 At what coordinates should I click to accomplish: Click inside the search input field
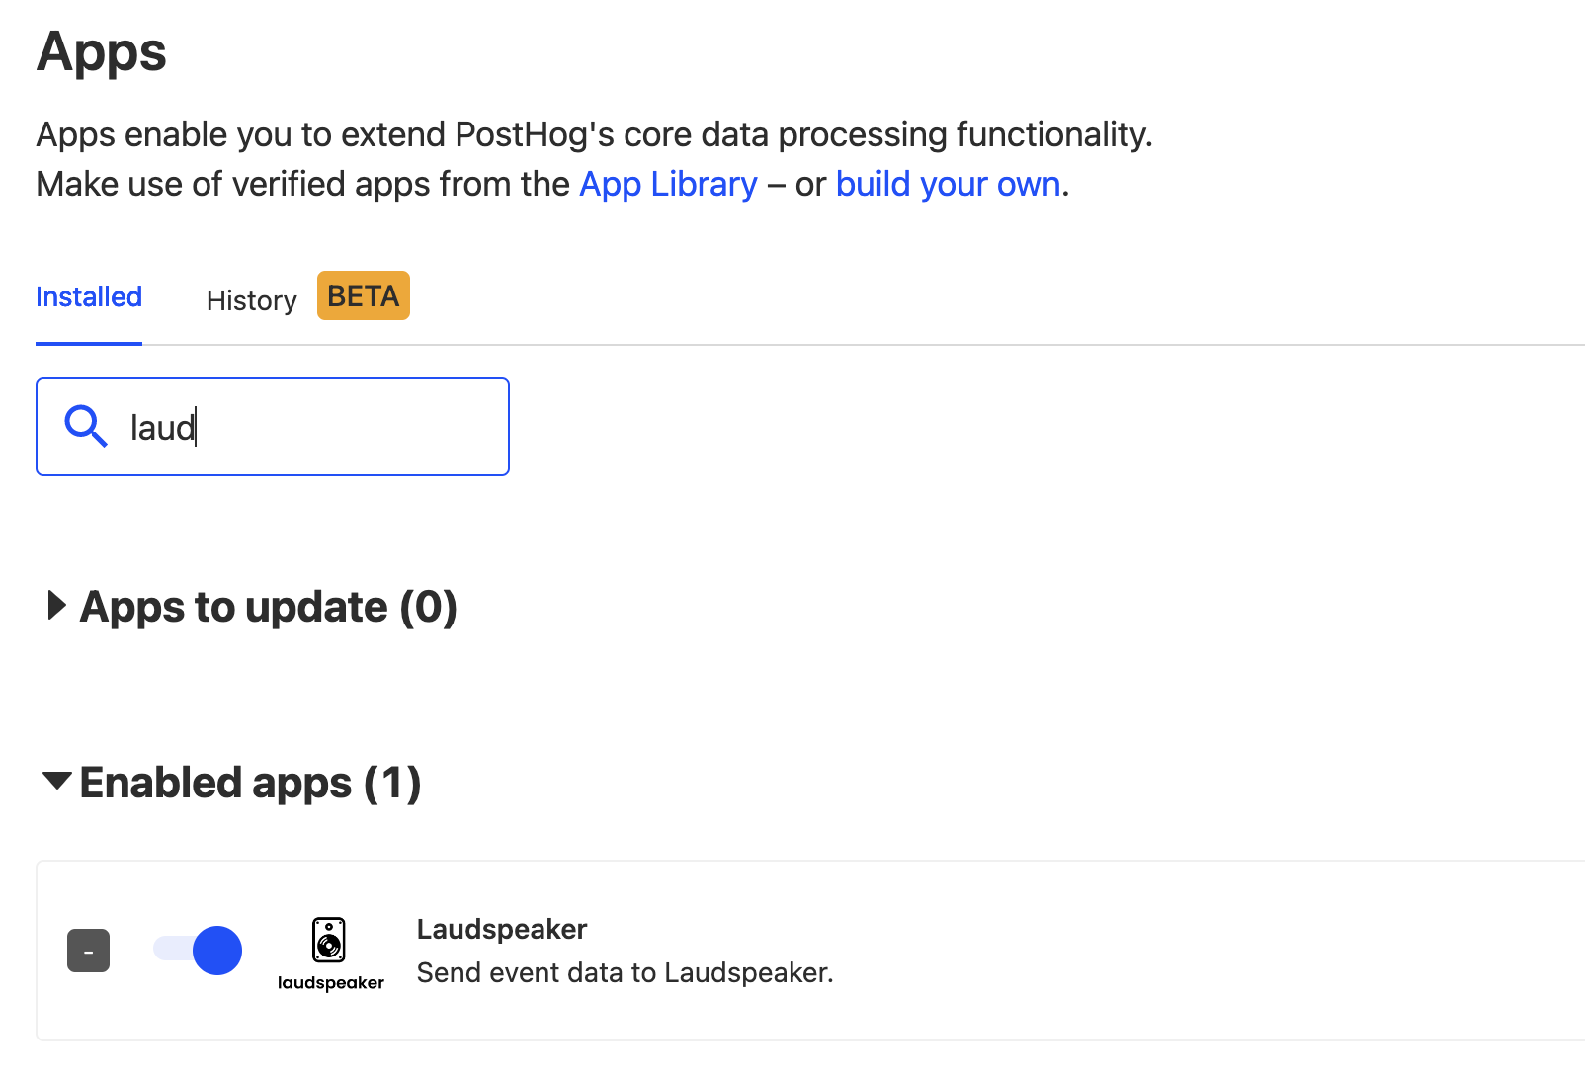tap(296, 426)
